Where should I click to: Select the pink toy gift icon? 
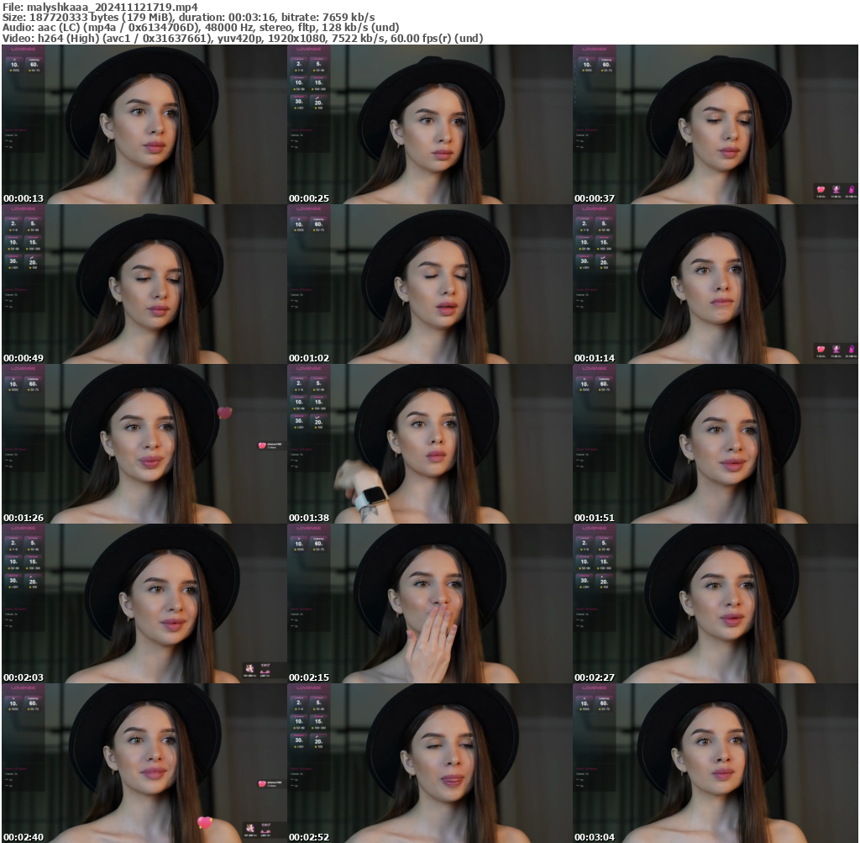coord(851,190)
